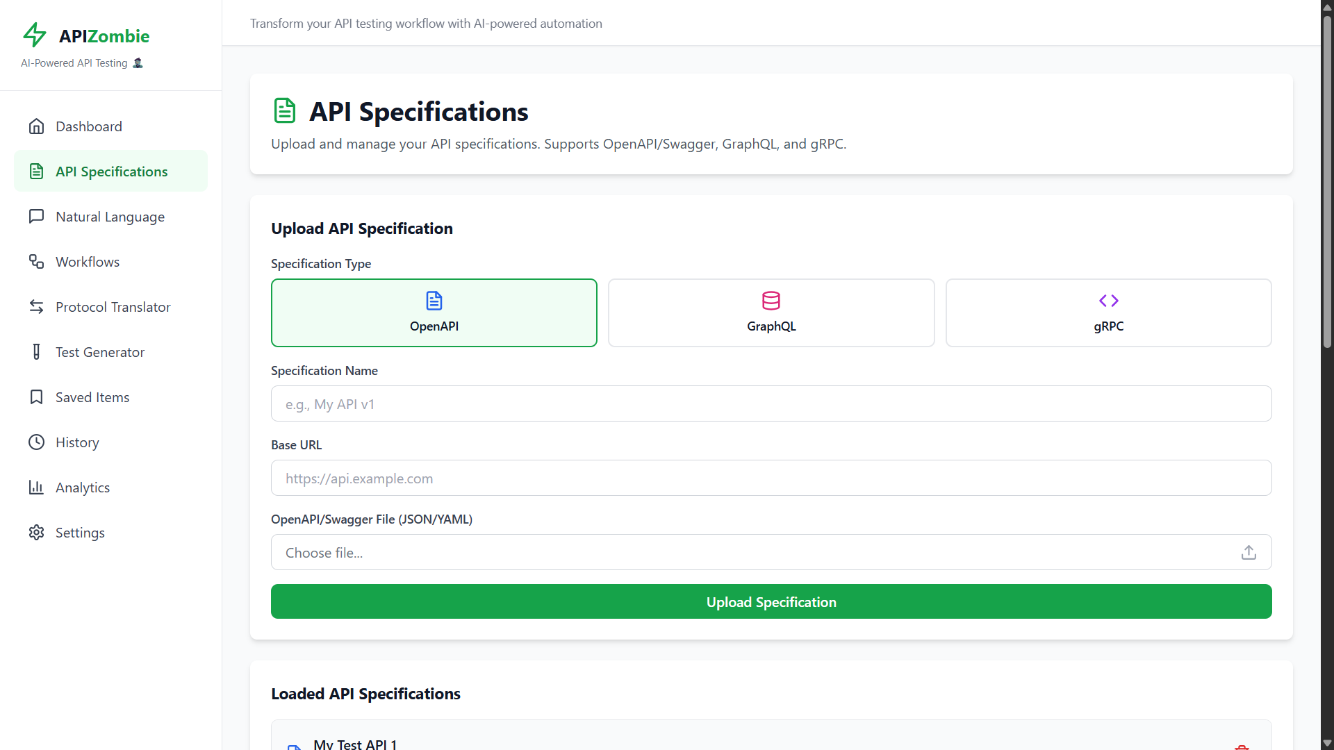Viewport: 1334px width, 750px height.
Task: Click the History clock icon
Action: (36, 442)
